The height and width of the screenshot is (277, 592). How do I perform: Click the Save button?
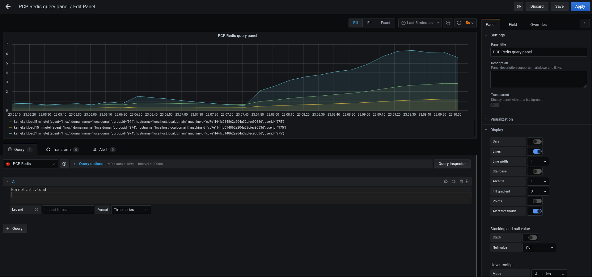pyautogui.click(x=559, y=6)
